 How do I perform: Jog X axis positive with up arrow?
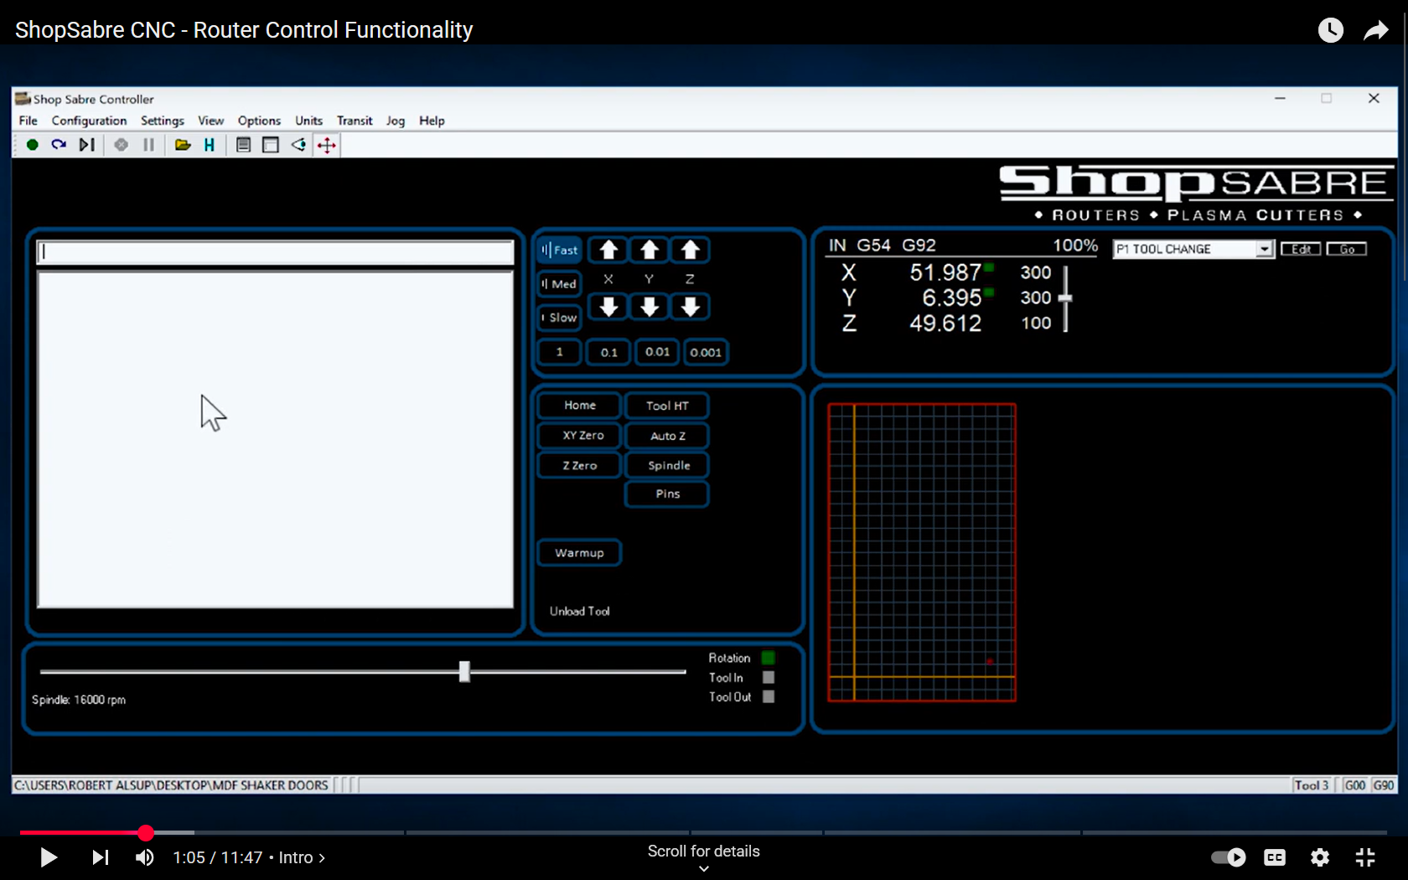[x=608, y=250]
